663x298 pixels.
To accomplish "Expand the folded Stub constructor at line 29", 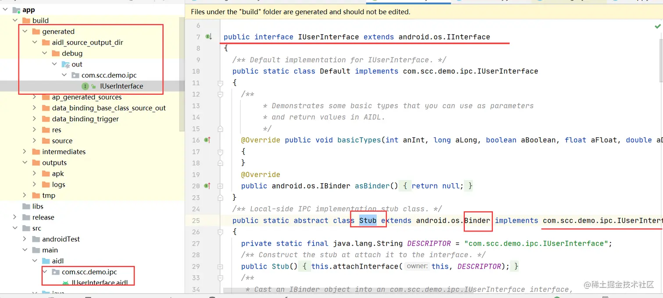I will coord(220,266).
